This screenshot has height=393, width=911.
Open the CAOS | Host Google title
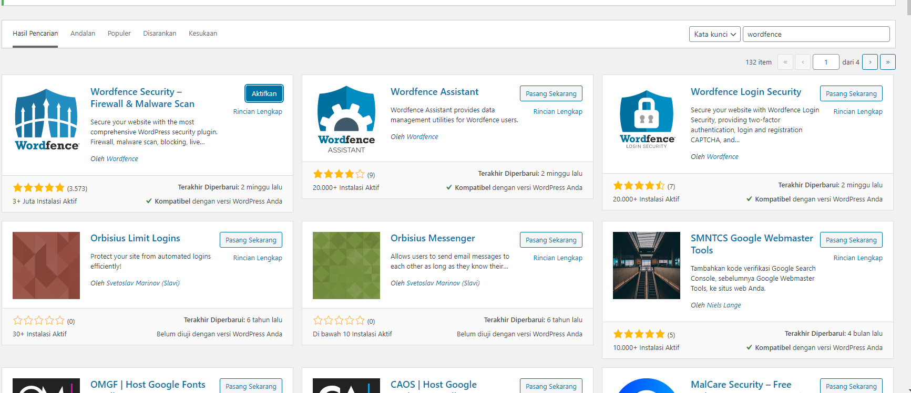point(434,385)
